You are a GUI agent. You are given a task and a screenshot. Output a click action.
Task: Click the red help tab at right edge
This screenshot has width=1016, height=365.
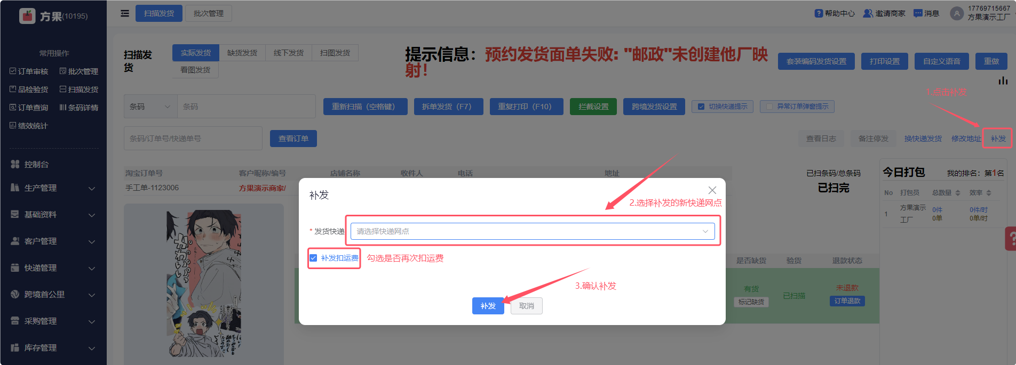click(x=1010, y=239)
